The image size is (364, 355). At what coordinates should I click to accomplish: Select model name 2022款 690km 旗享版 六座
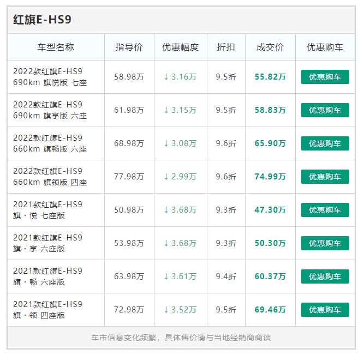(50, 110)
